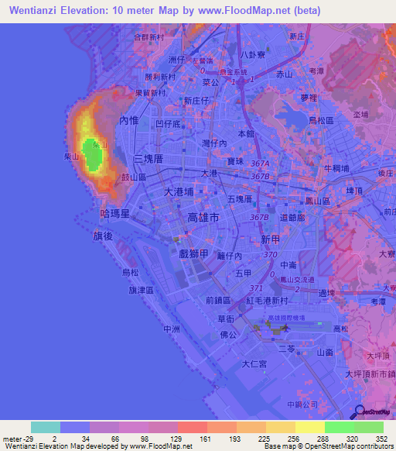Select the 紅毛港新村 label

coord(267,301)
